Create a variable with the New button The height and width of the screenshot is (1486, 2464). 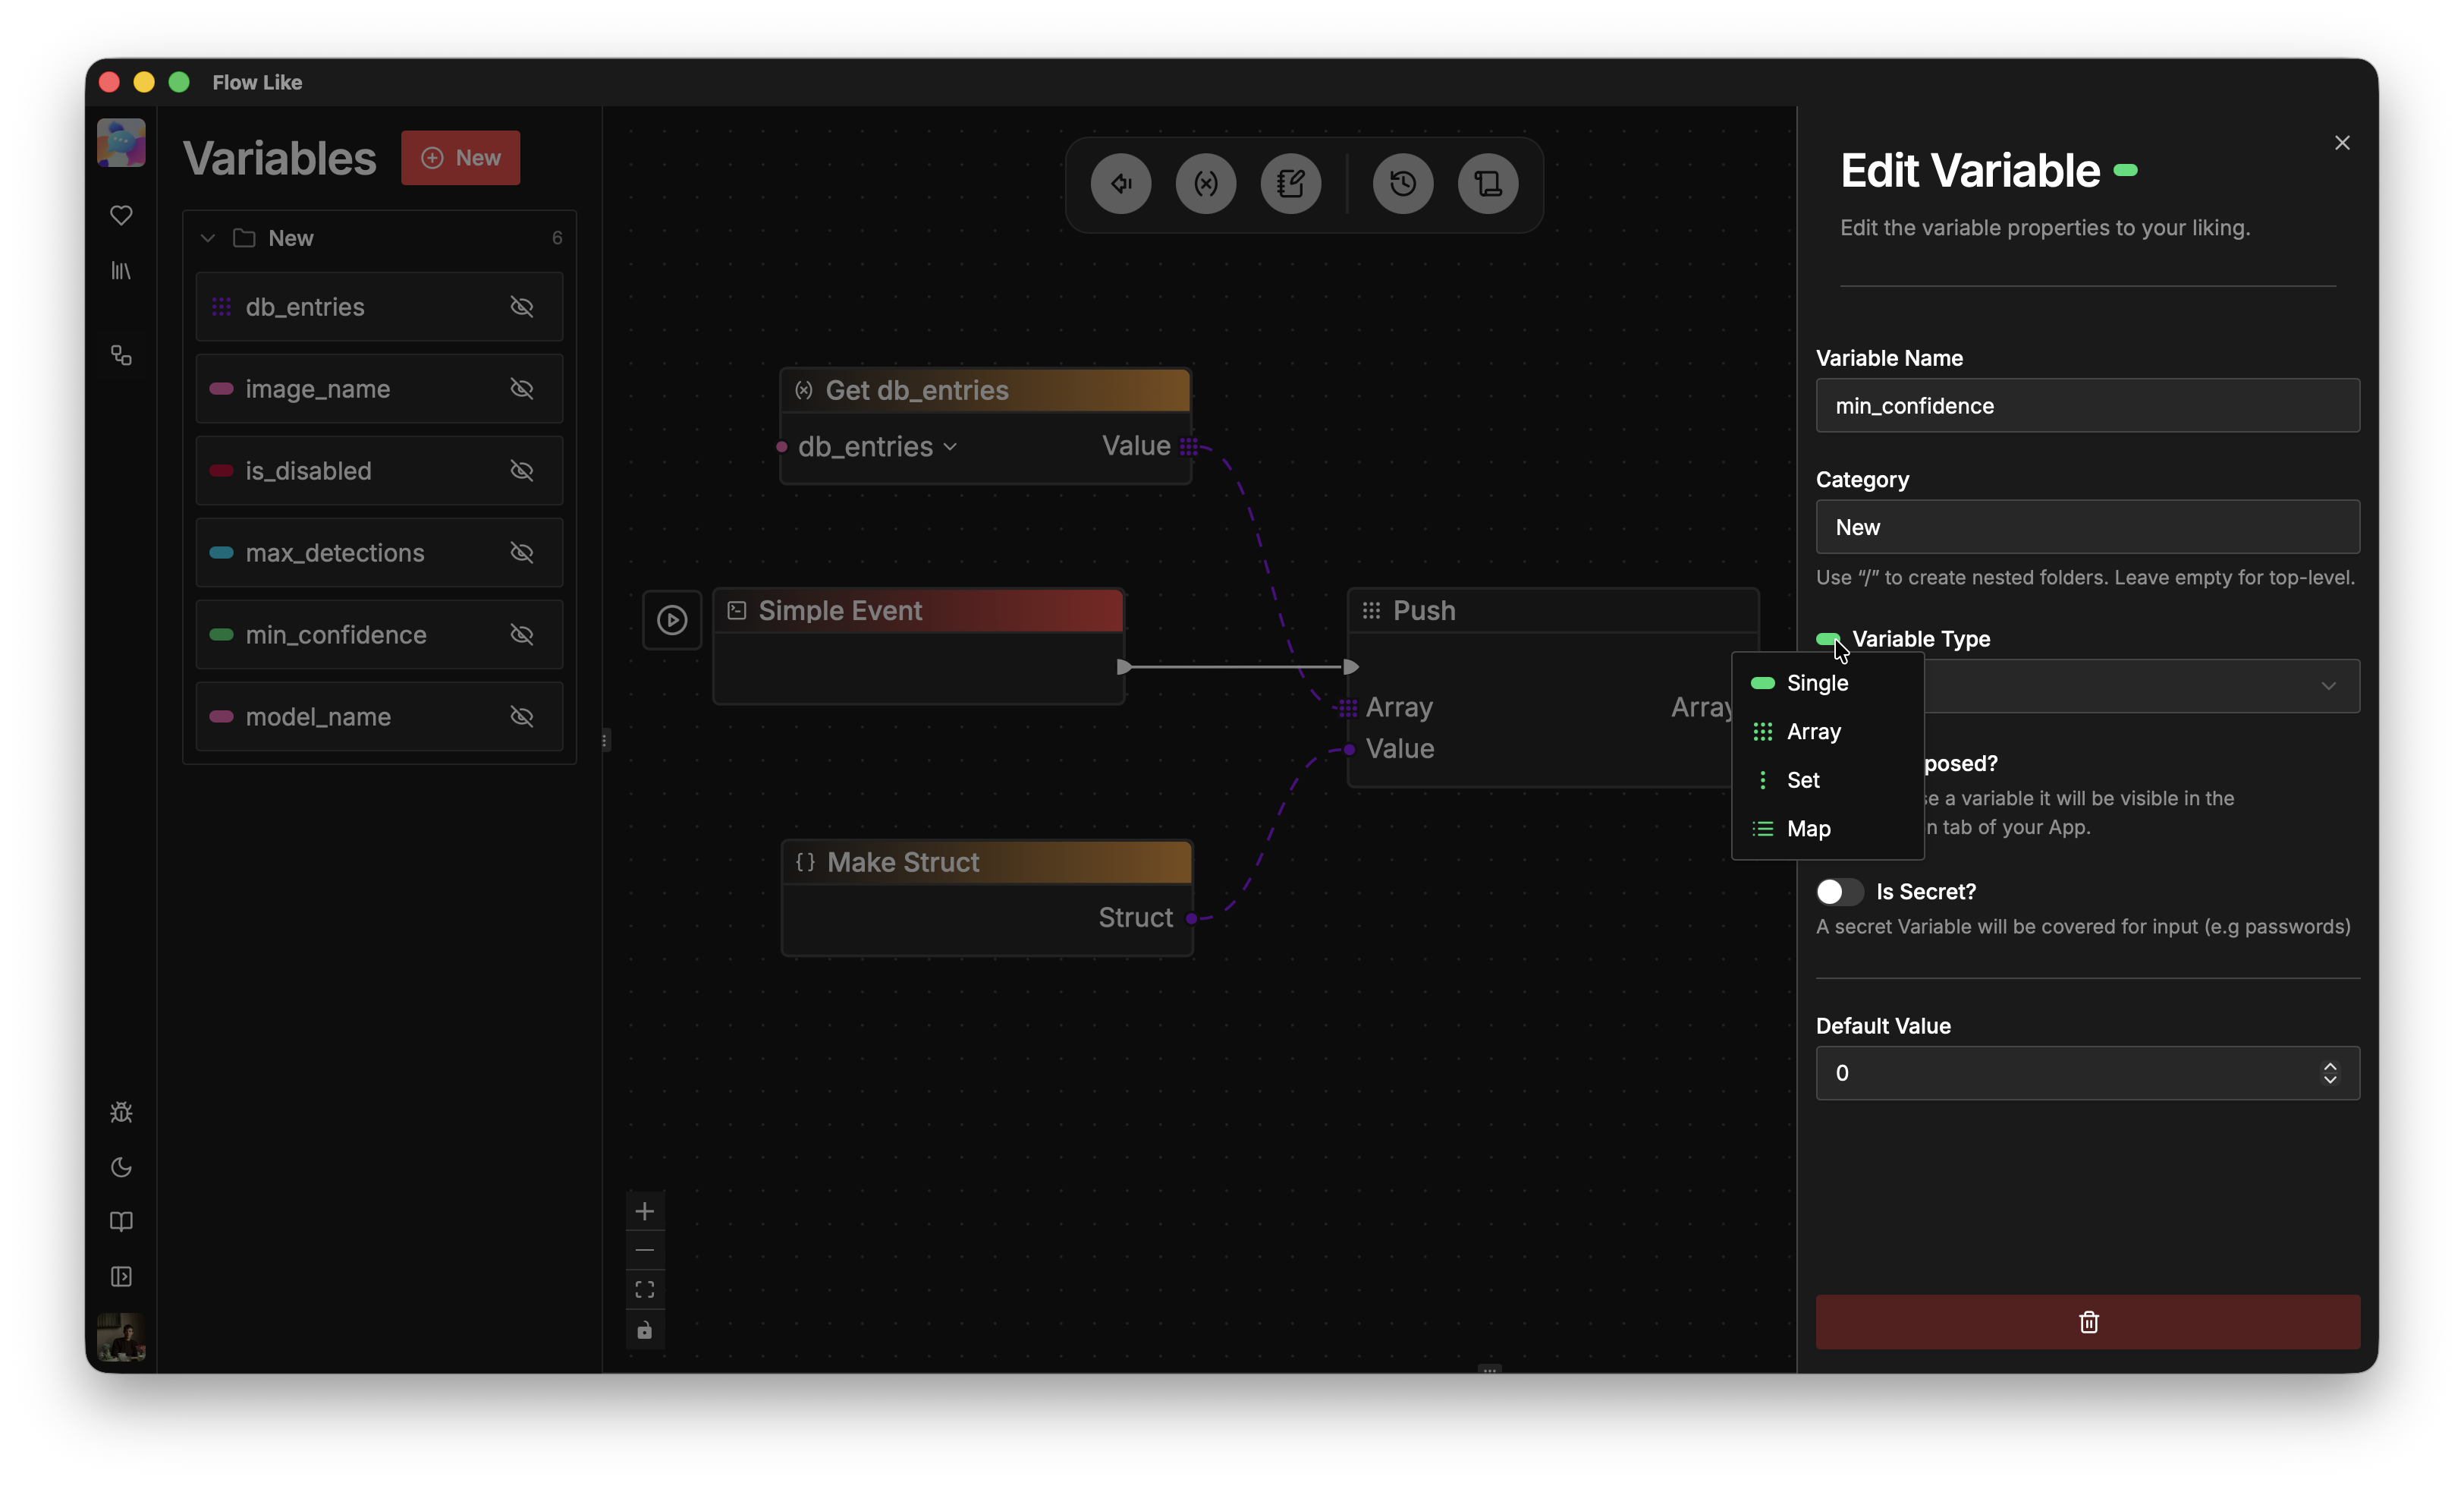[x=460, y=157]
